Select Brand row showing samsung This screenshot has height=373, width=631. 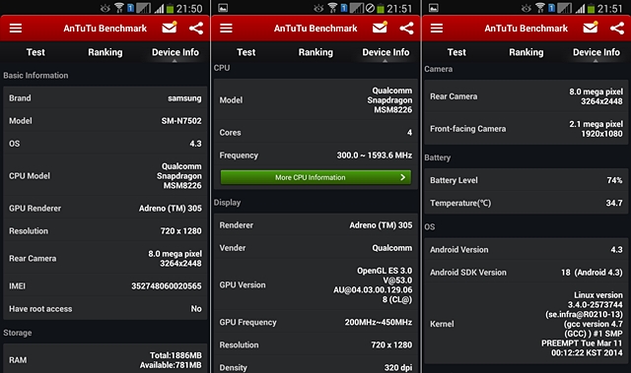(105, 98)
